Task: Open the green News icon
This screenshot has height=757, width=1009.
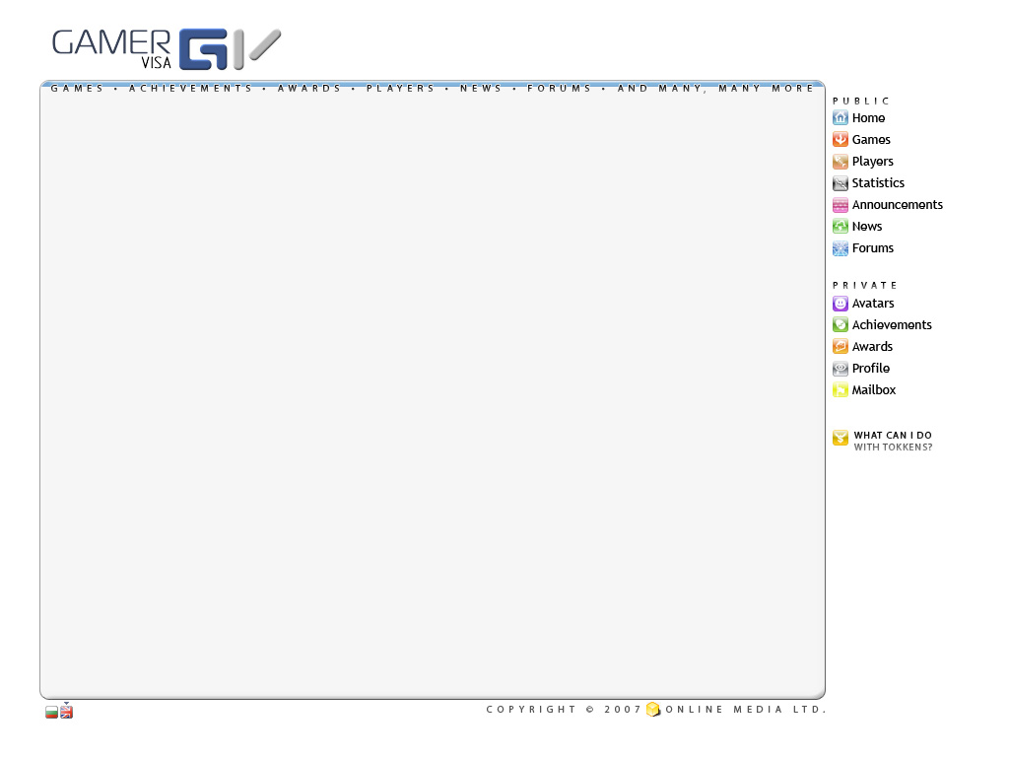Action: click(840, 227)
